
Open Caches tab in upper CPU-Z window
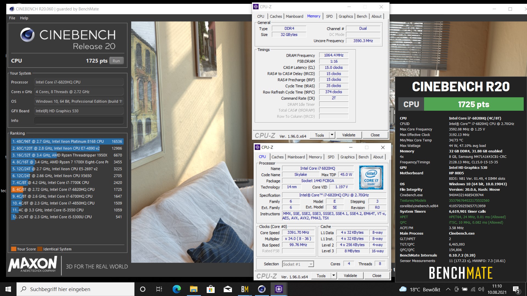[276, 16]
